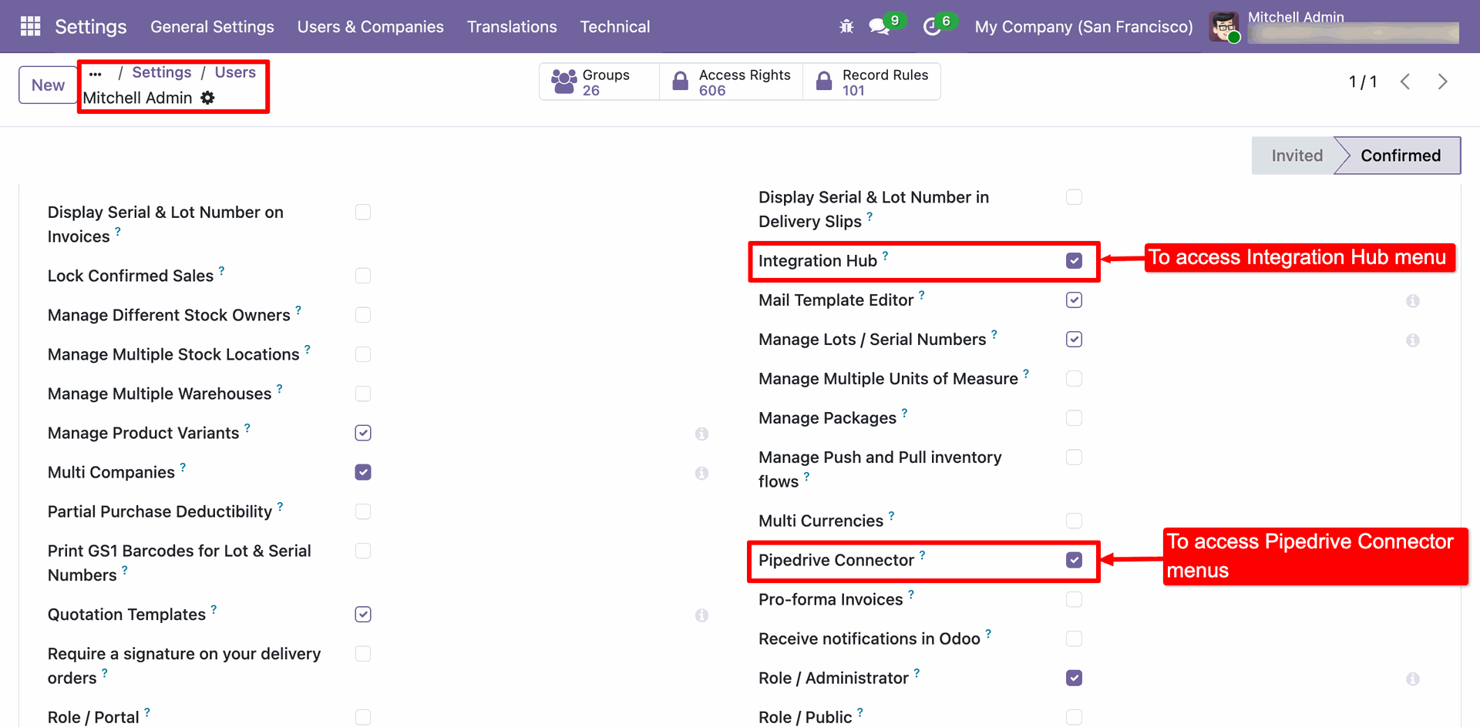
Task: Open the General Settings menu
Action: point(212,27)
